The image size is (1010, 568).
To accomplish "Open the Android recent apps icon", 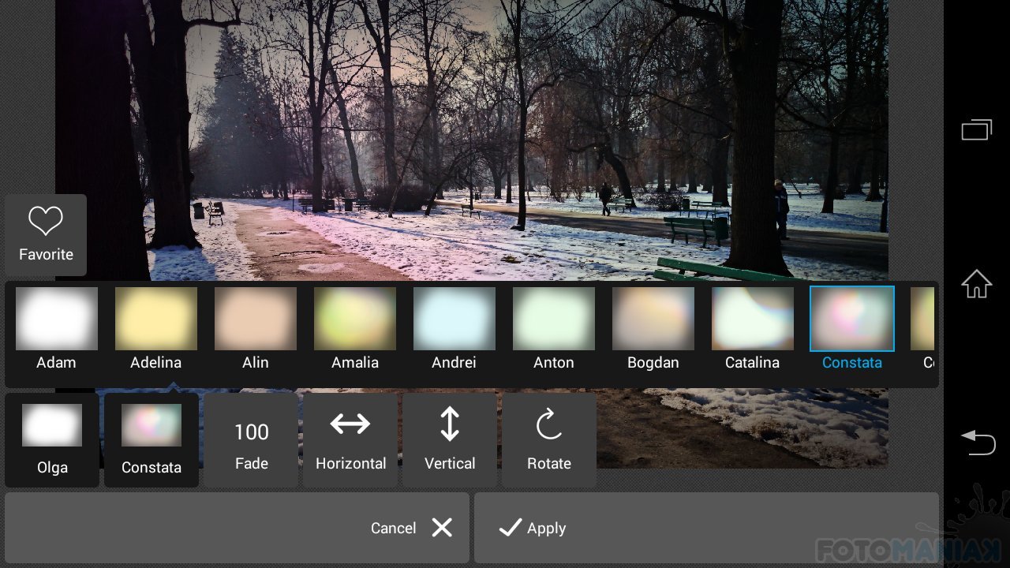I will pos(976,129).
